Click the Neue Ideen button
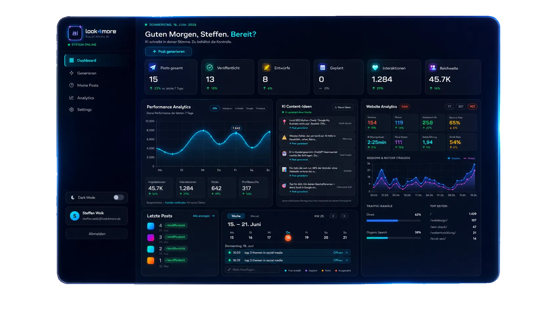This screenshot has width=549, height=309. [x=343, y=107]
